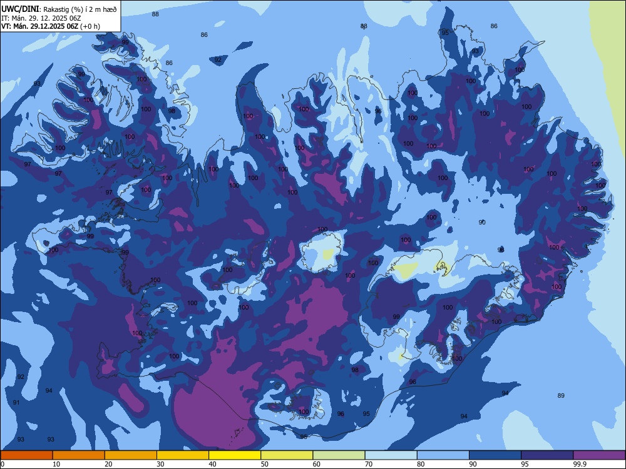This screenshot has height=469, width=626.
Task: Click the '91' humidity value on the map
Action: (x=16, y=402)
